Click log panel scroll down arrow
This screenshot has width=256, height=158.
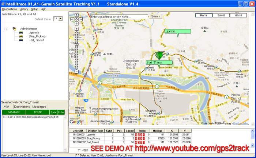click(65, 150)
